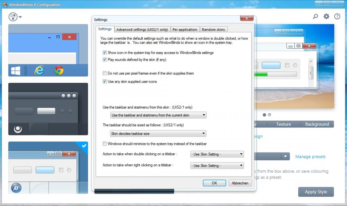Click the Internet Explorer icon in skin preview
Viewport: 347px width, 206px height.
point(39,70)
